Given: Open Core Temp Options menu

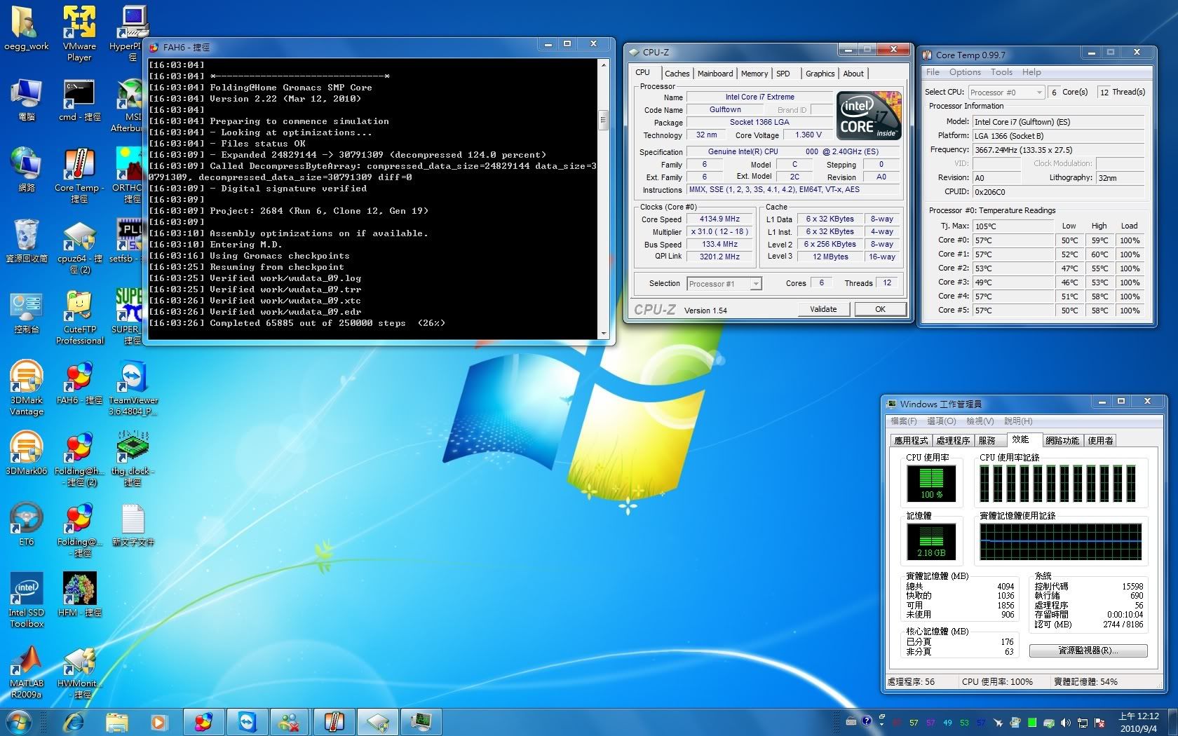Looking at the screenshot, I should point(965,72).
